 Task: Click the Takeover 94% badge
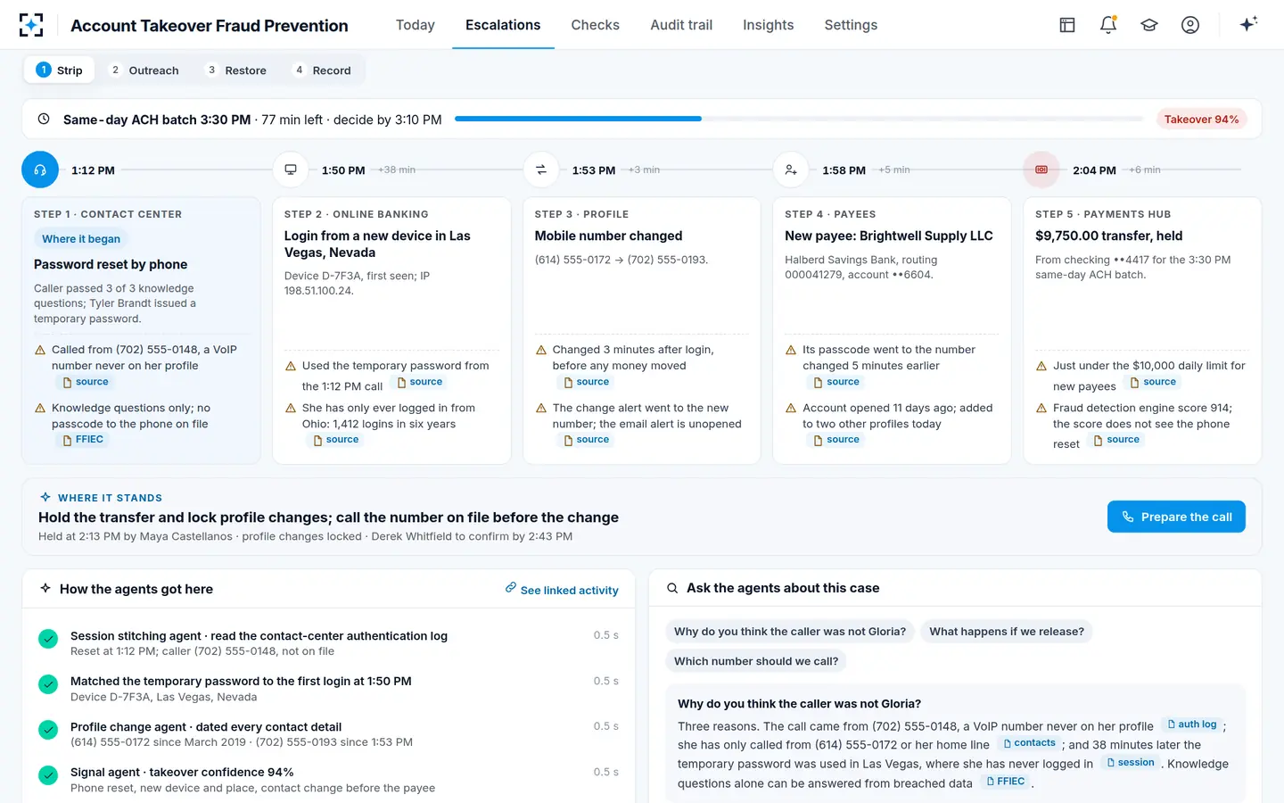coord(1201,120)
